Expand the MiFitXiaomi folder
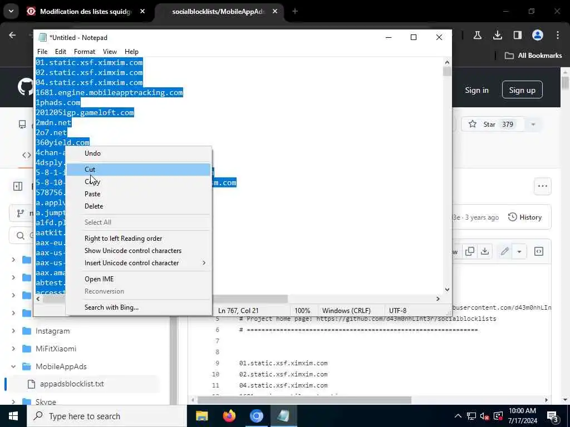570x427 pixels. 13,349
